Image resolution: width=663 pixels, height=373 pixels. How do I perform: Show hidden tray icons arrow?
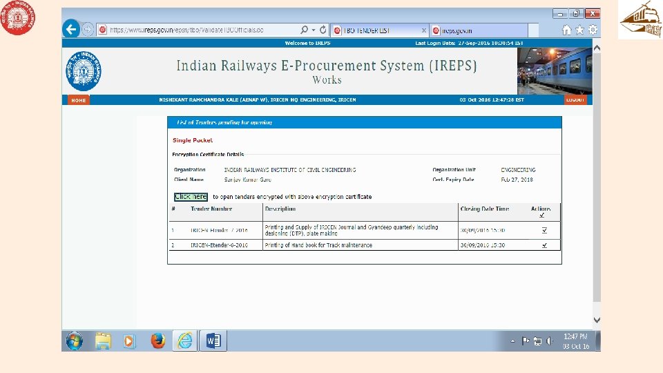tap(513, 341)
